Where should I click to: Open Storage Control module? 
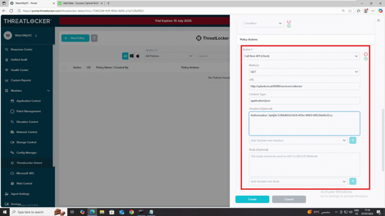point(26,142)
